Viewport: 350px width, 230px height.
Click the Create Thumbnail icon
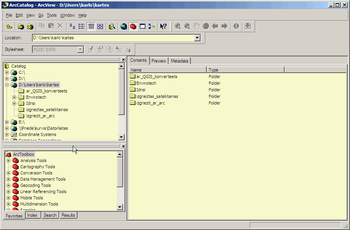coord(248,26)
